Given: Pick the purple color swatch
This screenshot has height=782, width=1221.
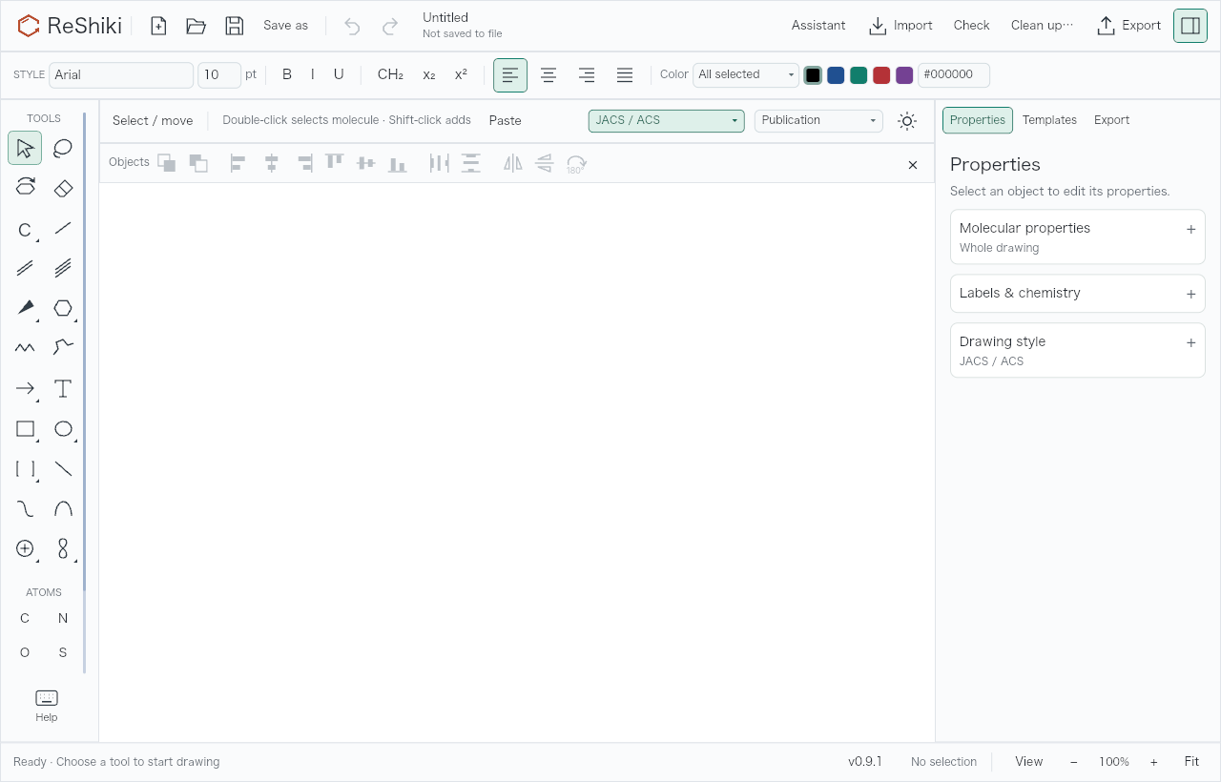Looking at the screenshot, I should 904,75.
